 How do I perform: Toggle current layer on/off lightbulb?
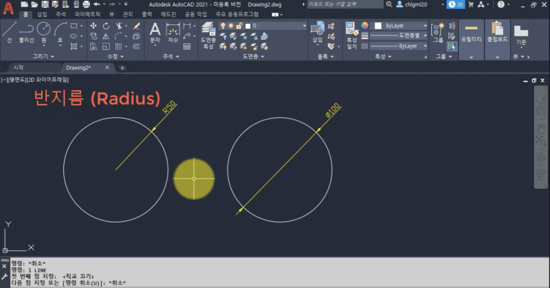coord(223,26)
